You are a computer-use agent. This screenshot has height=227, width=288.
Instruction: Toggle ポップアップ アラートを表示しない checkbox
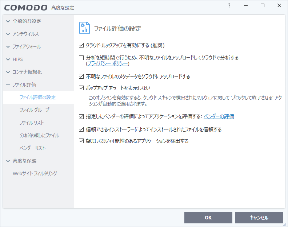coord(81,88)
